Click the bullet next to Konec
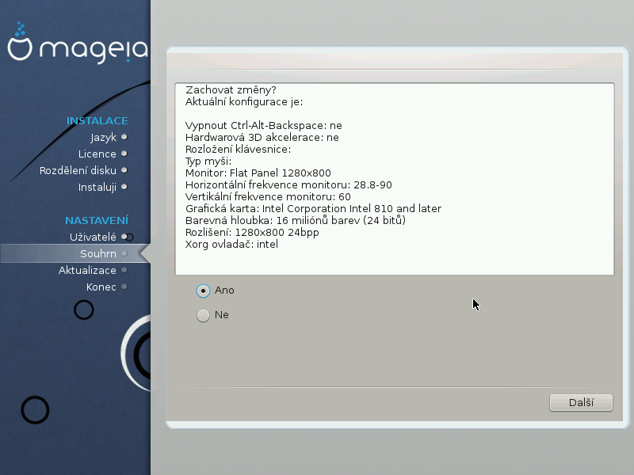The height and width of the screenshot is (475, 634). [x=124, y=287]
